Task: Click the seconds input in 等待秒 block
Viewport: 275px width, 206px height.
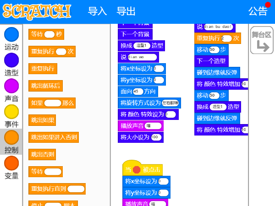Action: click(x=49, y=34)
